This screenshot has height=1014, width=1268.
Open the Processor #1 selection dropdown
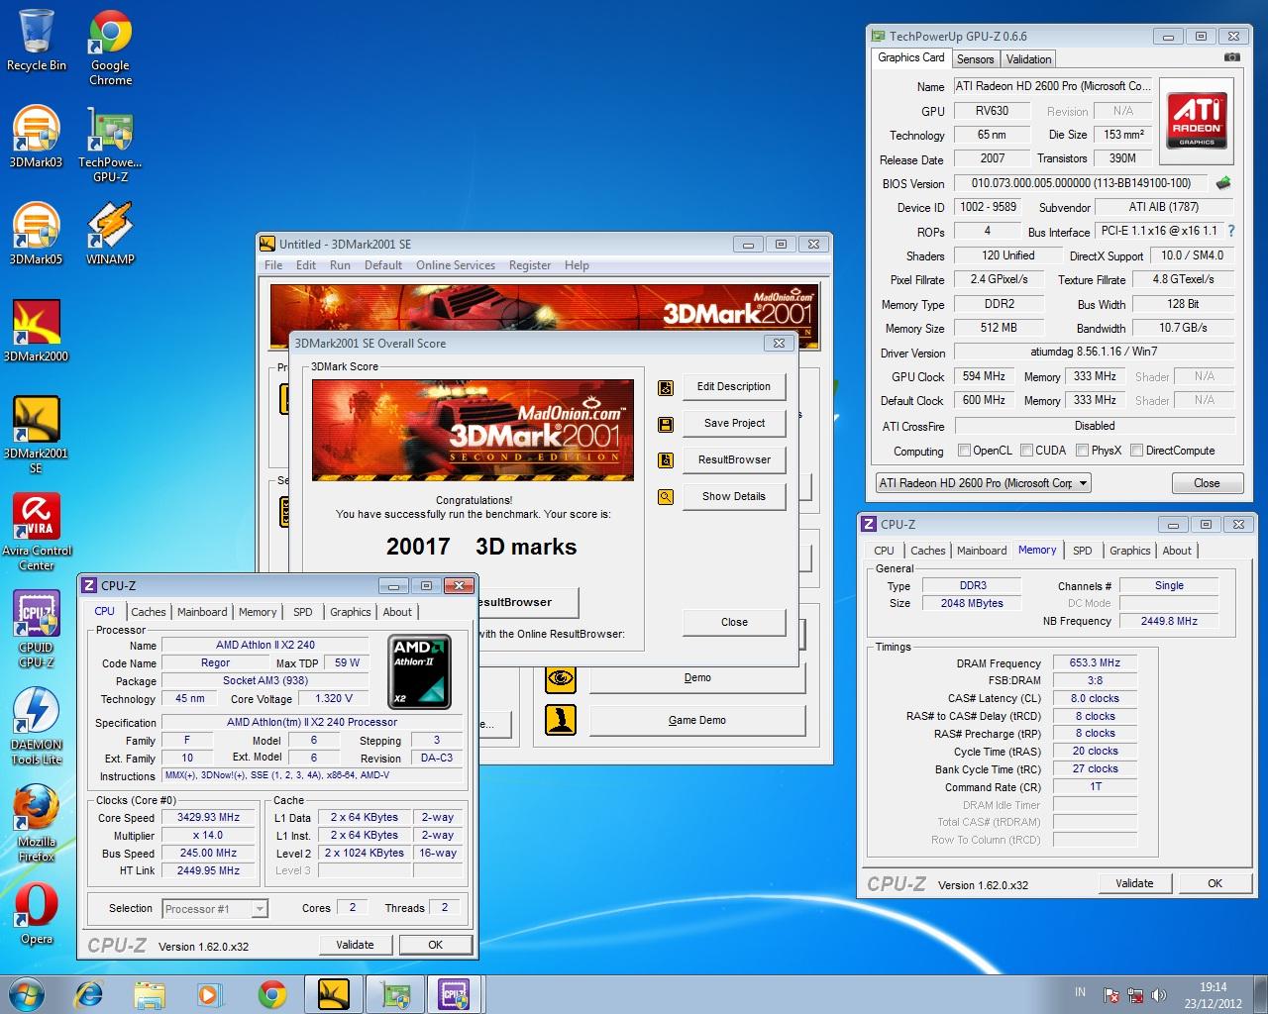click(x=215, y=909)
